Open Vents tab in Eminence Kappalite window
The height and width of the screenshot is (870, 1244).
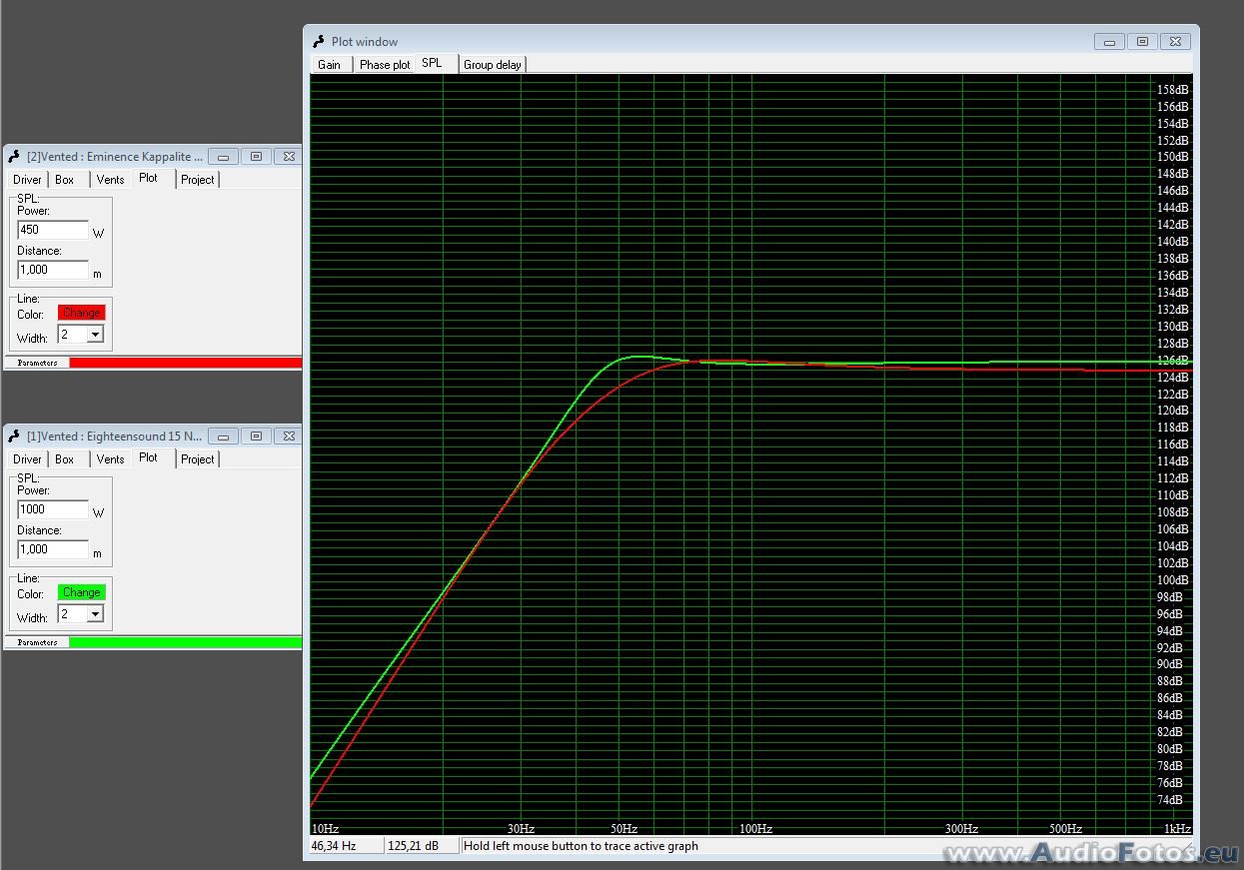[110, 180]
